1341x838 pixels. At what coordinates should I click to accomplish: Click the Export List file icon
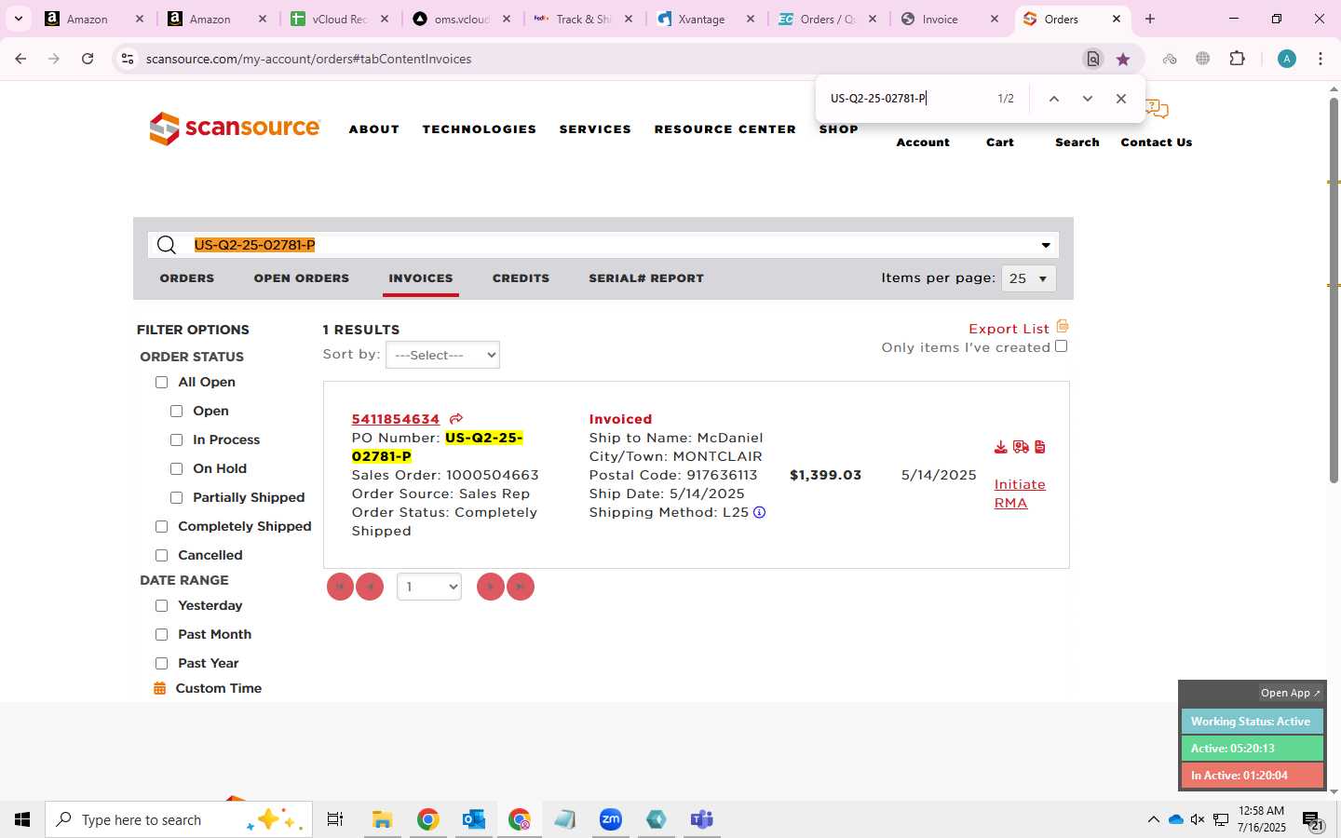(x=1063, y=327)
